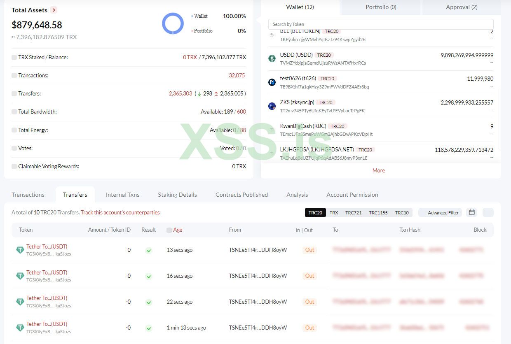Click the BEE token icon
511x344 pixels.
272,35
